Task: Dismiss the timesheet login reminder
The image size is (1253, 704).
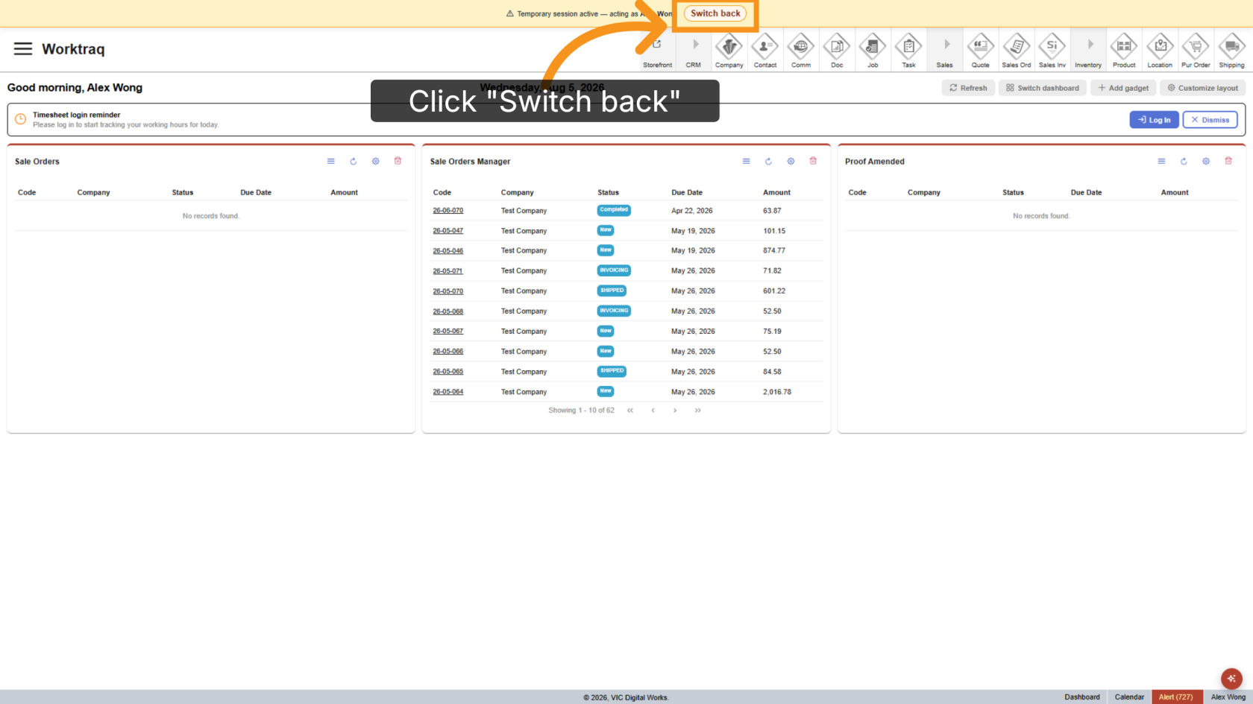Action: (x=1210, y=120)
